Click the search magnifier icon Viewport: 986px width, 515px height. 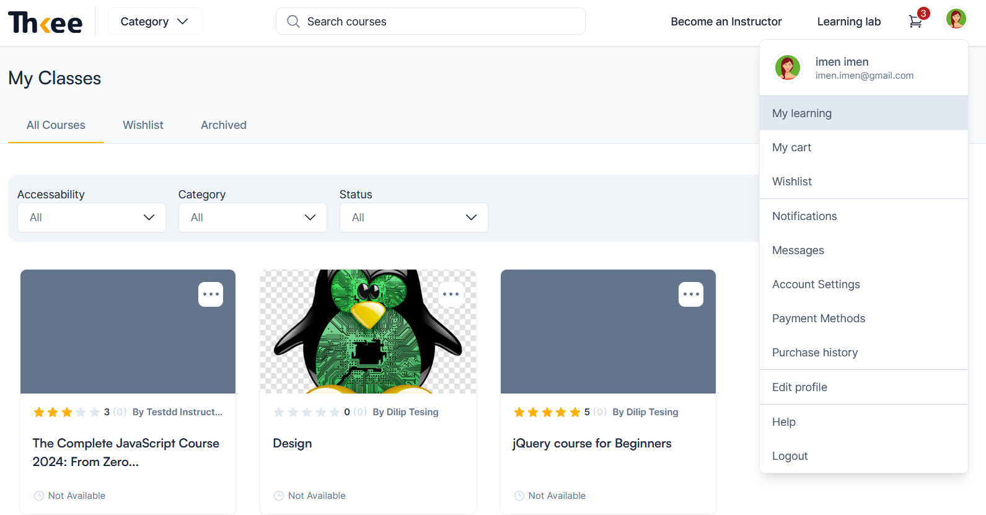pyautogui.click(x=293, y=22)
